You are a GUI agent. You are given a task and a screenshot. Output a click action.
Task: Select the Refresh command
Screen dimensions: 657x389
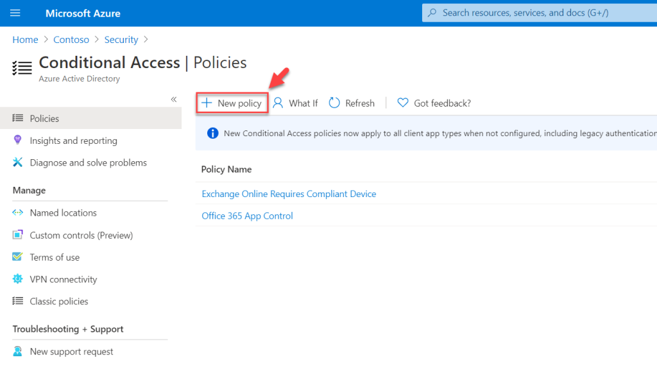pyautogui.click(x=352, y=103)
